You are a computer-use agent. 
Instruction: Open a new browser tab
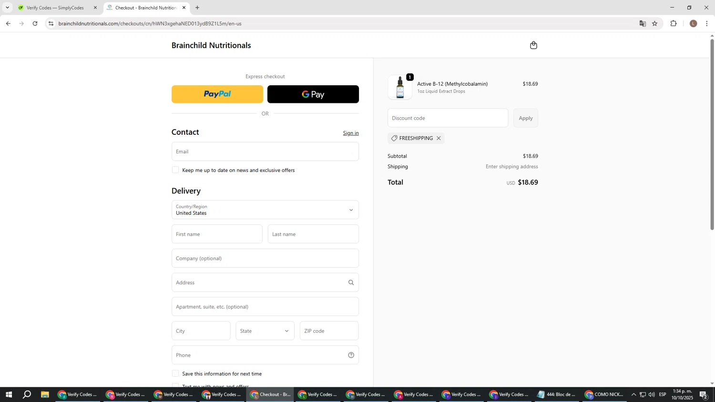pyautogui.click(x=197, y=8)
